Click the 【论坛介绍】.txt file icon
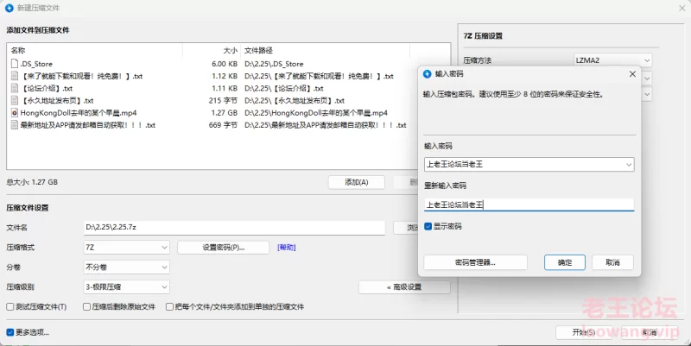 [15, 88]
